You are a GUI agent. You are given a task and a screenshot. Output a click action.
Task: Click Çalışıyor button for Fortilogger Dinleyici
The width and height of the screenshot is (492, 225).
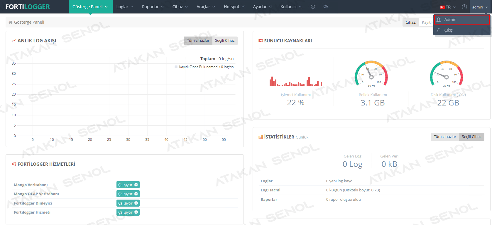click(x=128, y=203)
